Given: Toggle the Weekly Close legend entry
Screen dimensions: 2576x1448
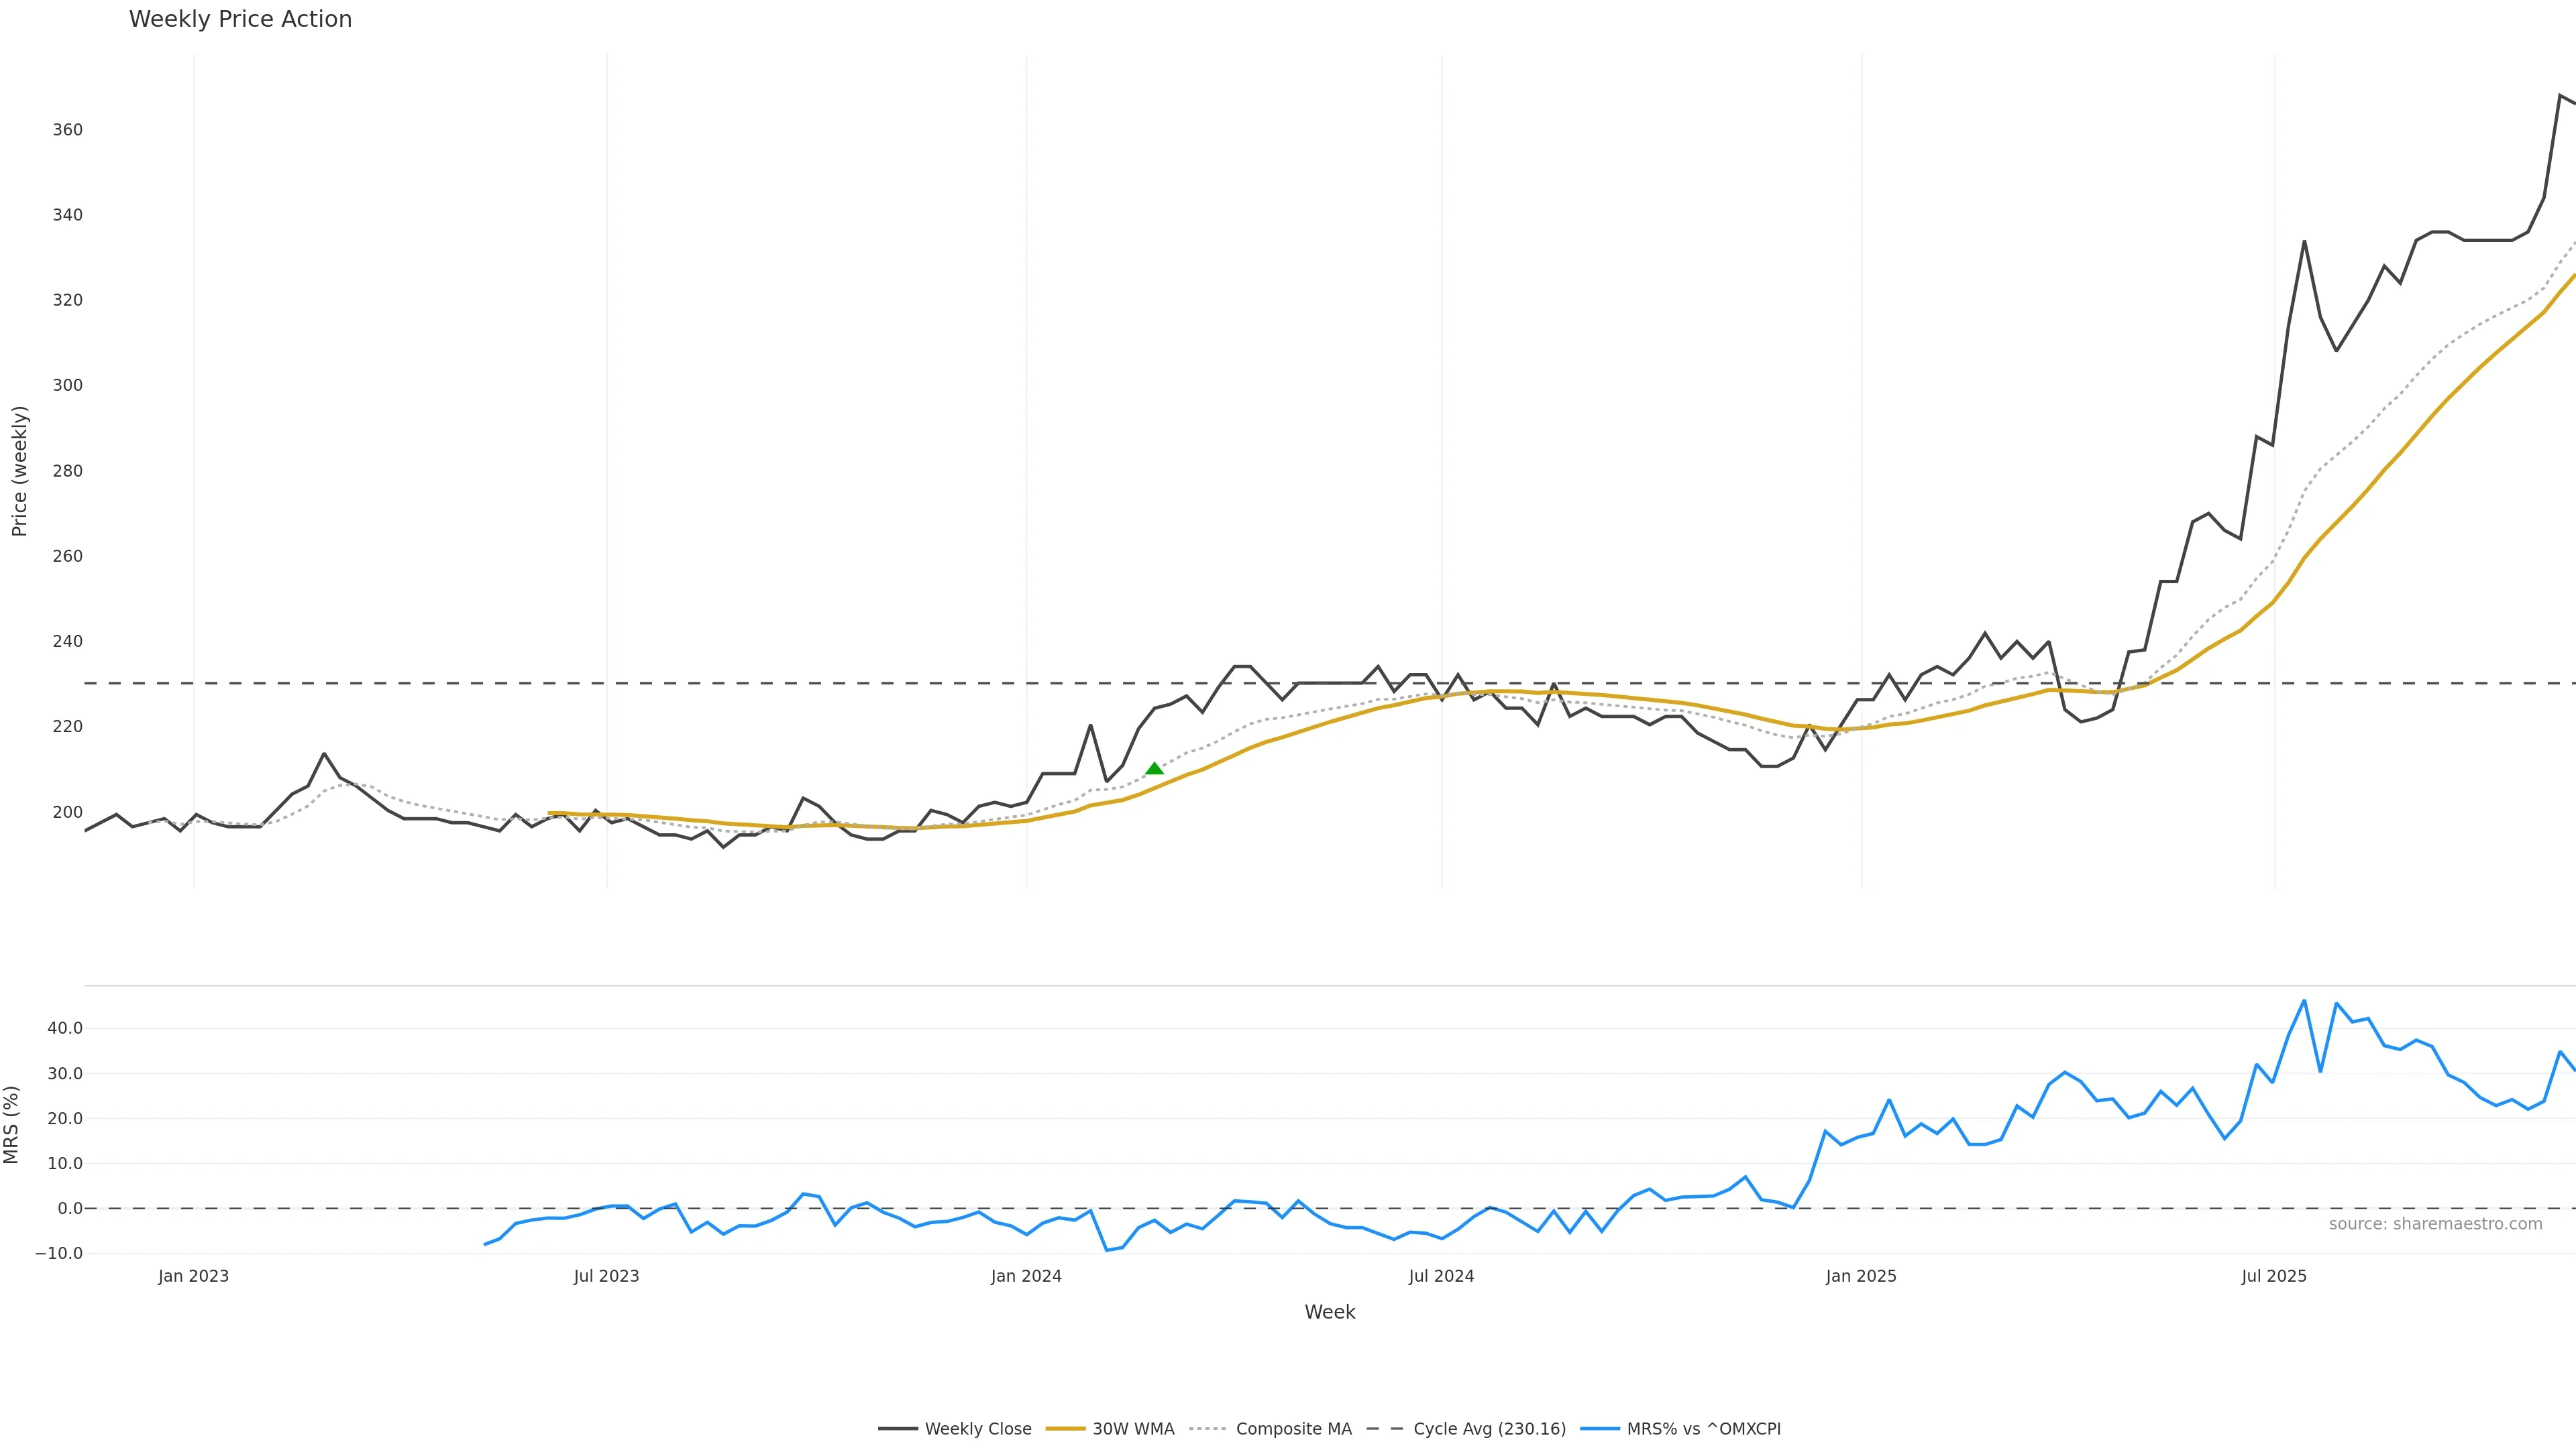Looking at the screenshot, I should [x=977, y=1429].
